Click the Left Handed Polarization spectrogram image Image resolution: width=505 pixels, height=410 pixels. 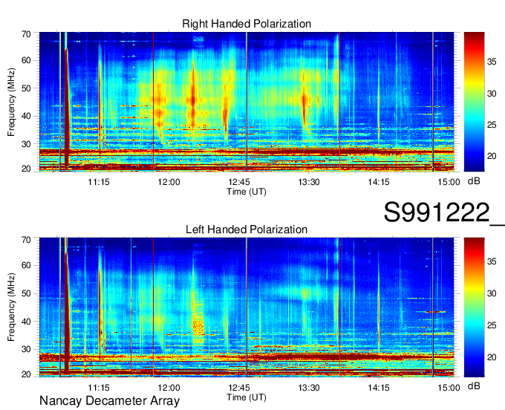247,307
